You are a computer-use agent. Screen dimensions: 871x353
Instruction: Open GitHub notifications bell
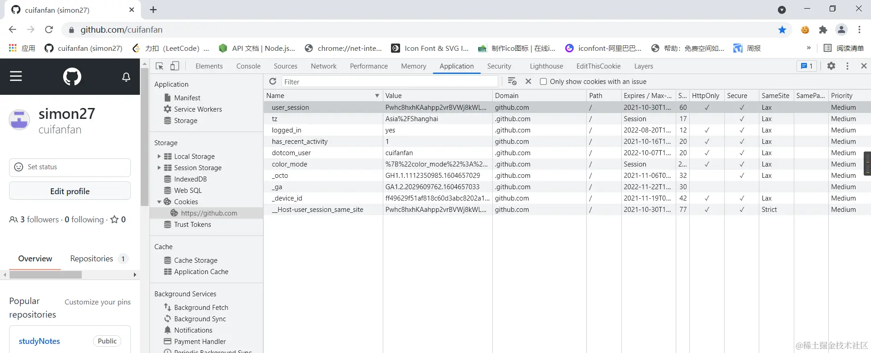126,77
